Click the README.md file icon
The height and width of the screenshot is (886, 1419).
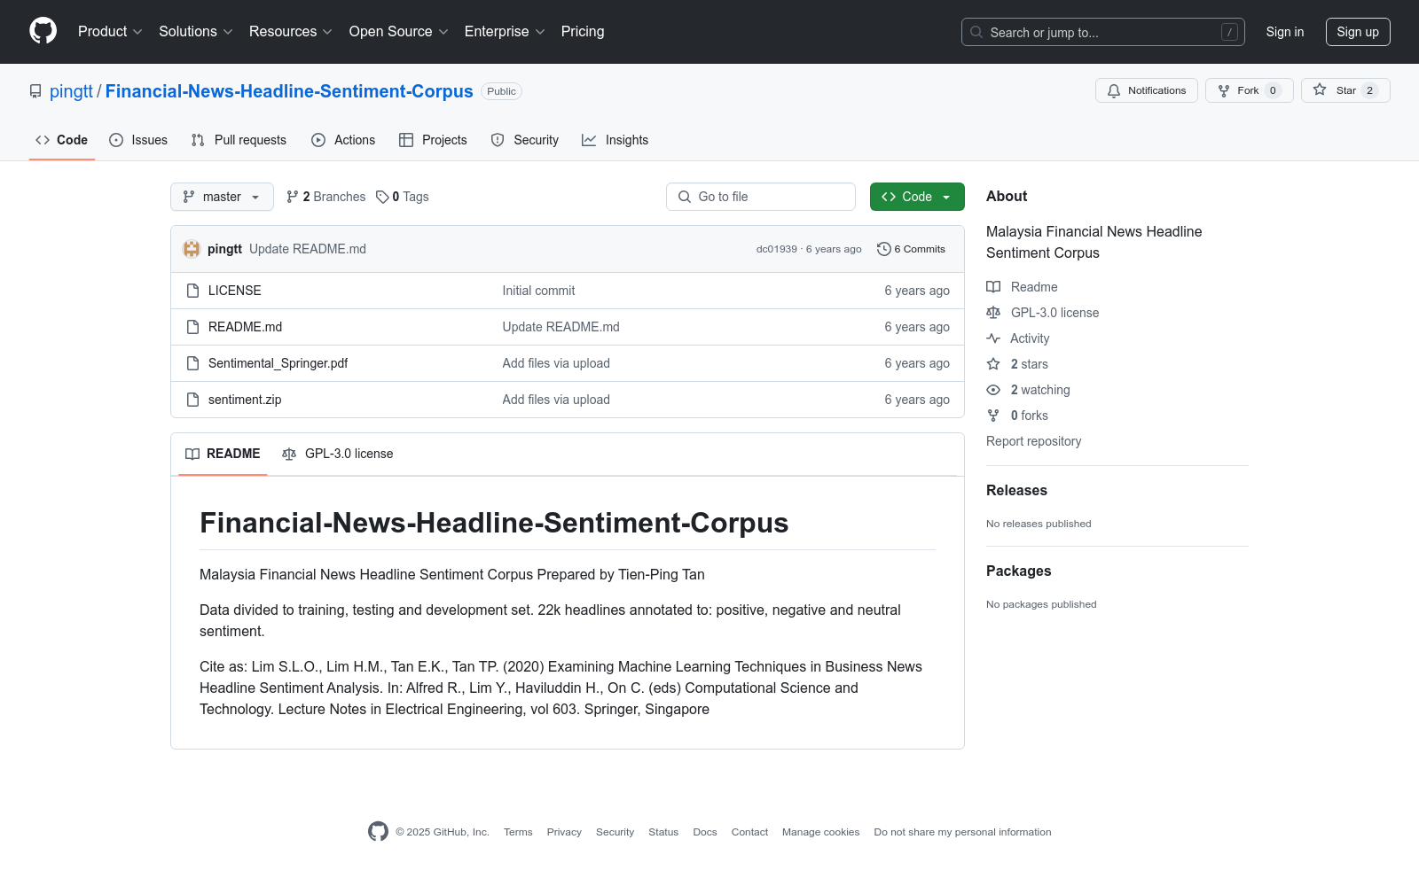[192, 327]
